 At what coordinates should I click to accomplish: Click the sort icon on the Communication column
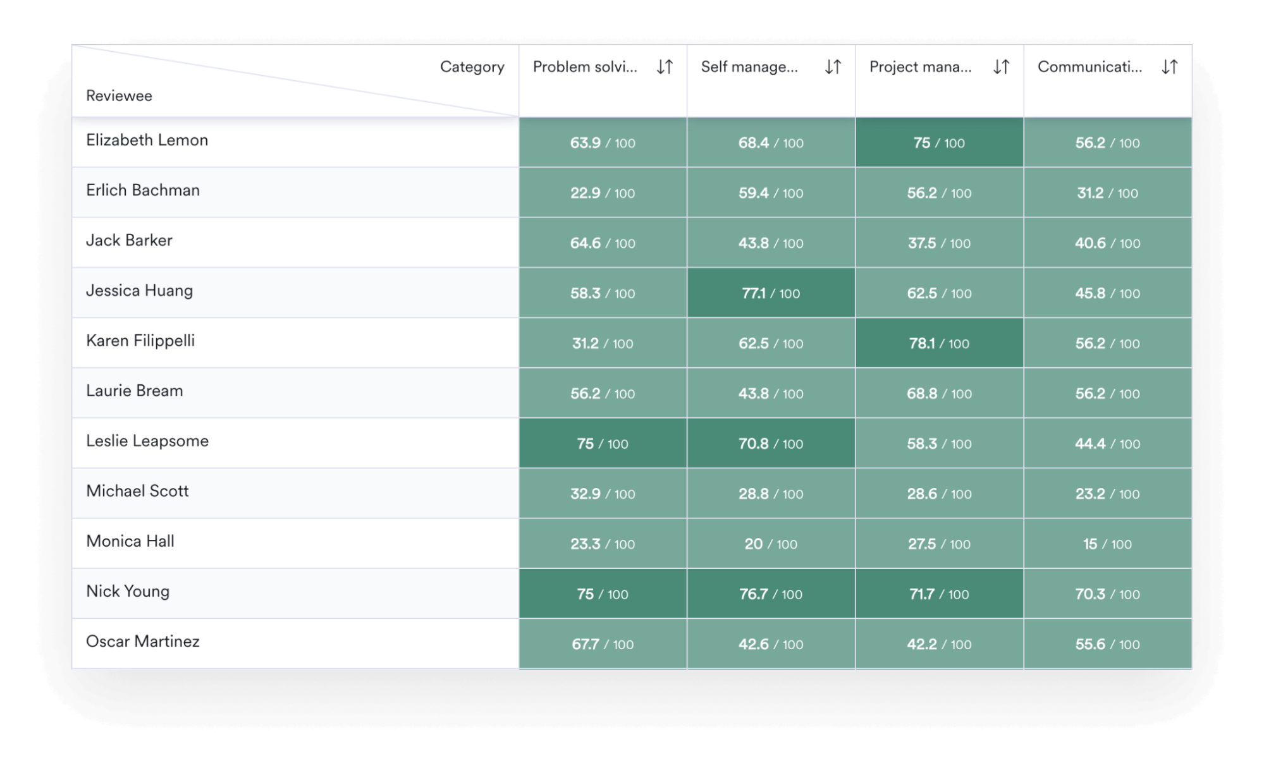(x=1169, y=67)
